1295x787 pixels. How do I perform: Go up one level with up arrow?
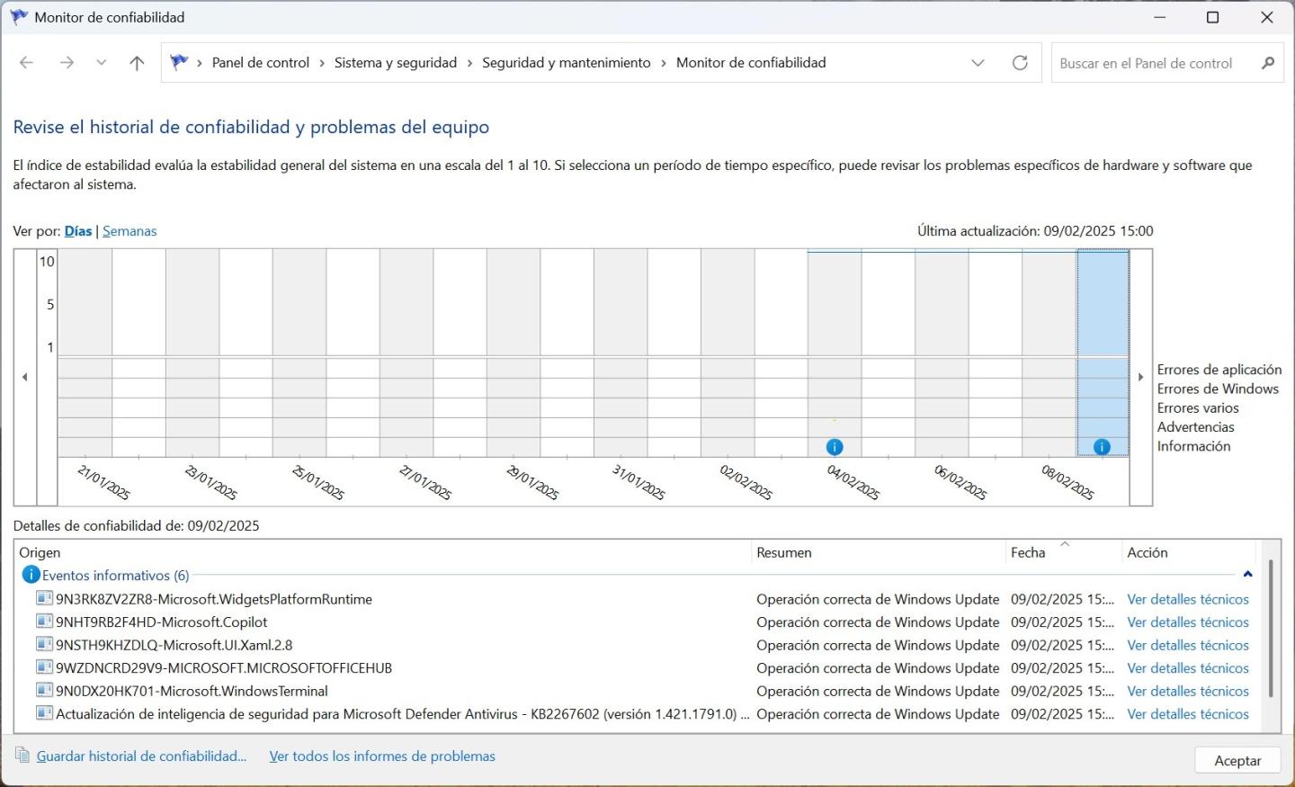(x=137, y=63)
